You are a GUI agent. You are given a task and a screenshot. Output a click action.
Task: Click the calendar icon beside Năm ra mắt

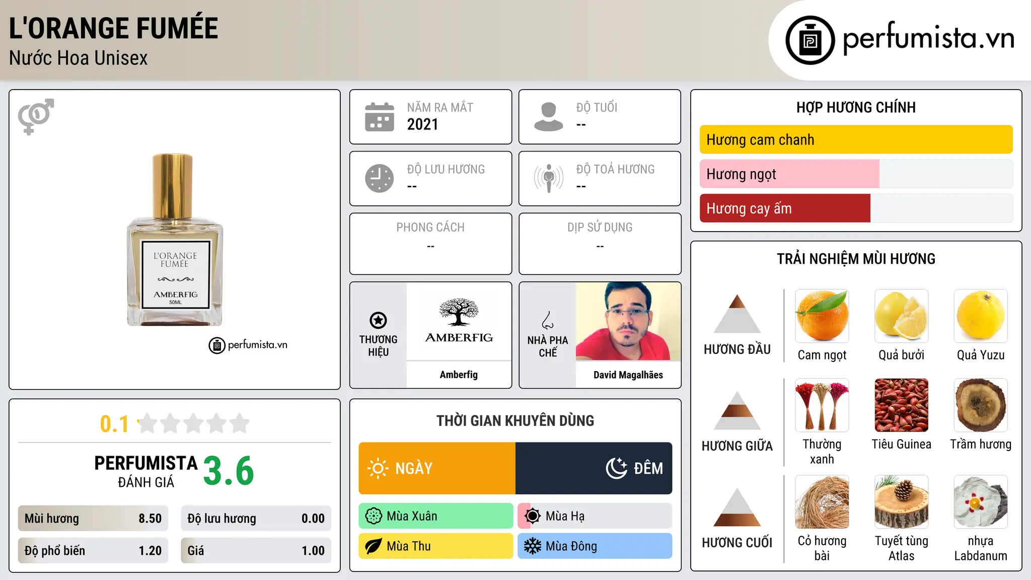(380, 117)
